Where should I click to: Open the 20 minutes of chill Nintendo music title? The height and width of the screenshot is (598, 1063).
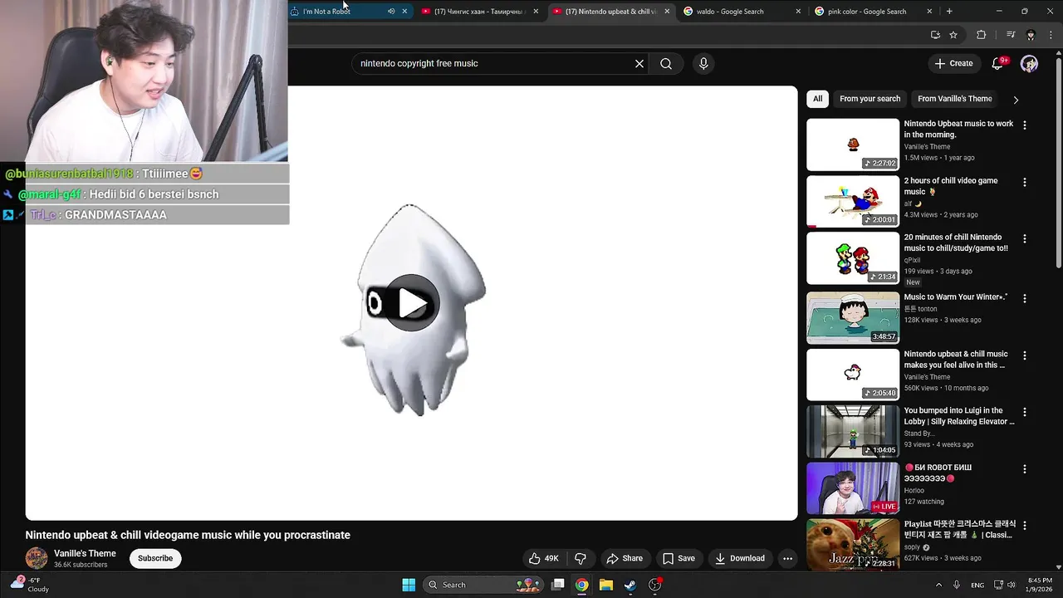956,243
